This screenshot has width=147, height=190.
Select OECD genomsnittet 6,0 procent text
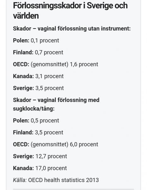56,144
